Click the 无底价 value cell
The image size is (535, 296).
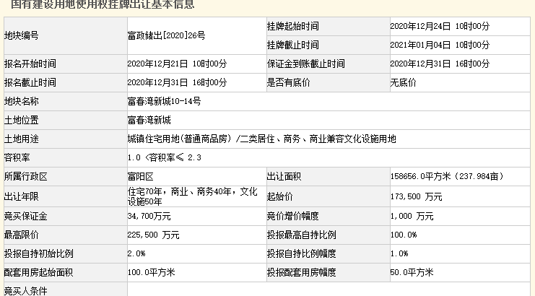click(x=403, y=82)
